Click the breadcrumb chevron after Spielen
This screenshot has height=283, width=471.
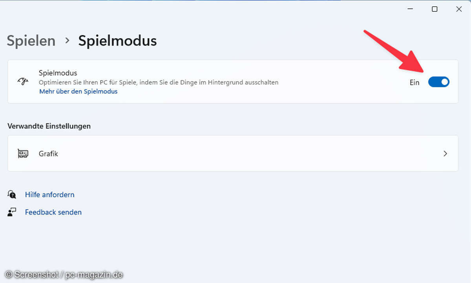pos(67,40)
